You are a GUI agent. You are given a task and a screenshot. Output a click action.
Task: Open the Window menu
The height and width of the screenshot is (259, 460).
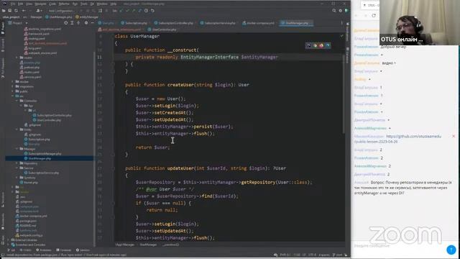click(102, 4)
